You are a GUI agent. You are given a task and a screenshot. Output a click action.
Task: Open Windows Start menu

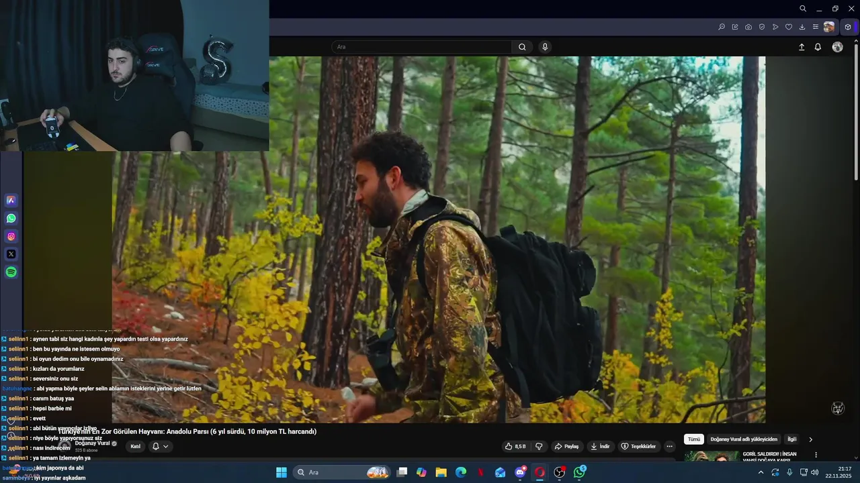coord(281,472)
